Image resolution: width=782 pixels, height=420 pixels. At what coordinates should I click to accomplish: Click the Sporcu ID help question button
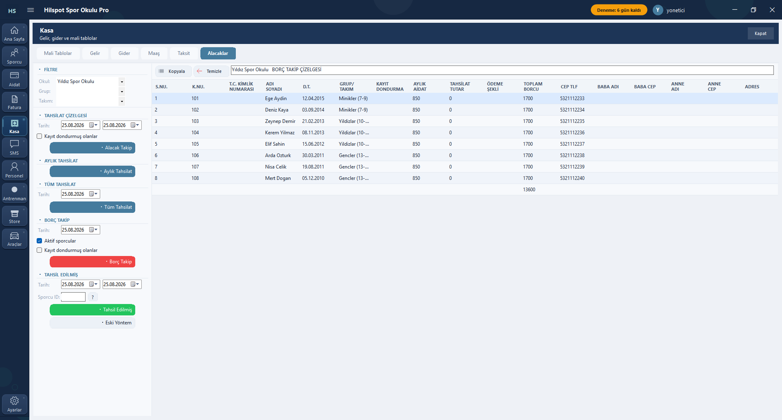(x=93, y=297)
